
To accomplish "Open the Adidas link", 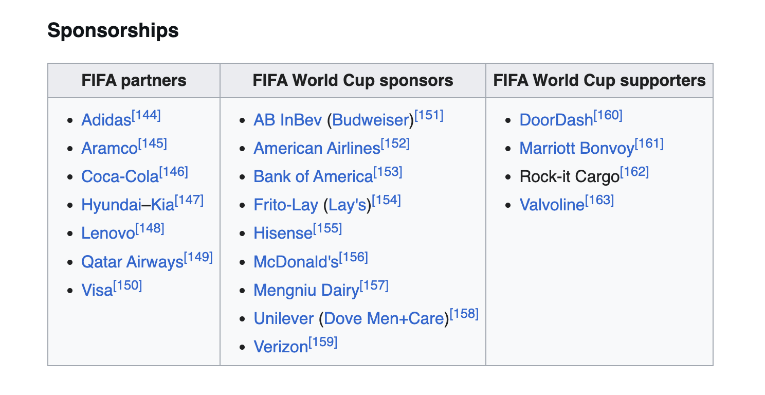I will point(106,120).
